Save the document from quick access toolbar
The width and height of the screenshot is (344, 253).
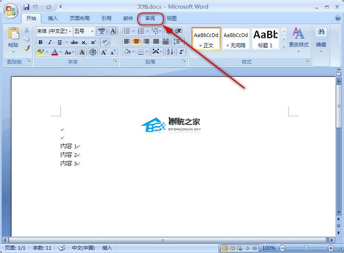click(27, 7)
